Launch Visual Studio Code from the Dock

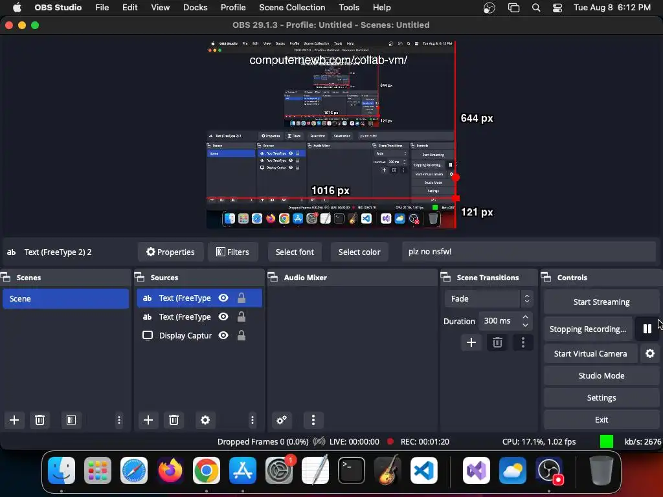424,470
